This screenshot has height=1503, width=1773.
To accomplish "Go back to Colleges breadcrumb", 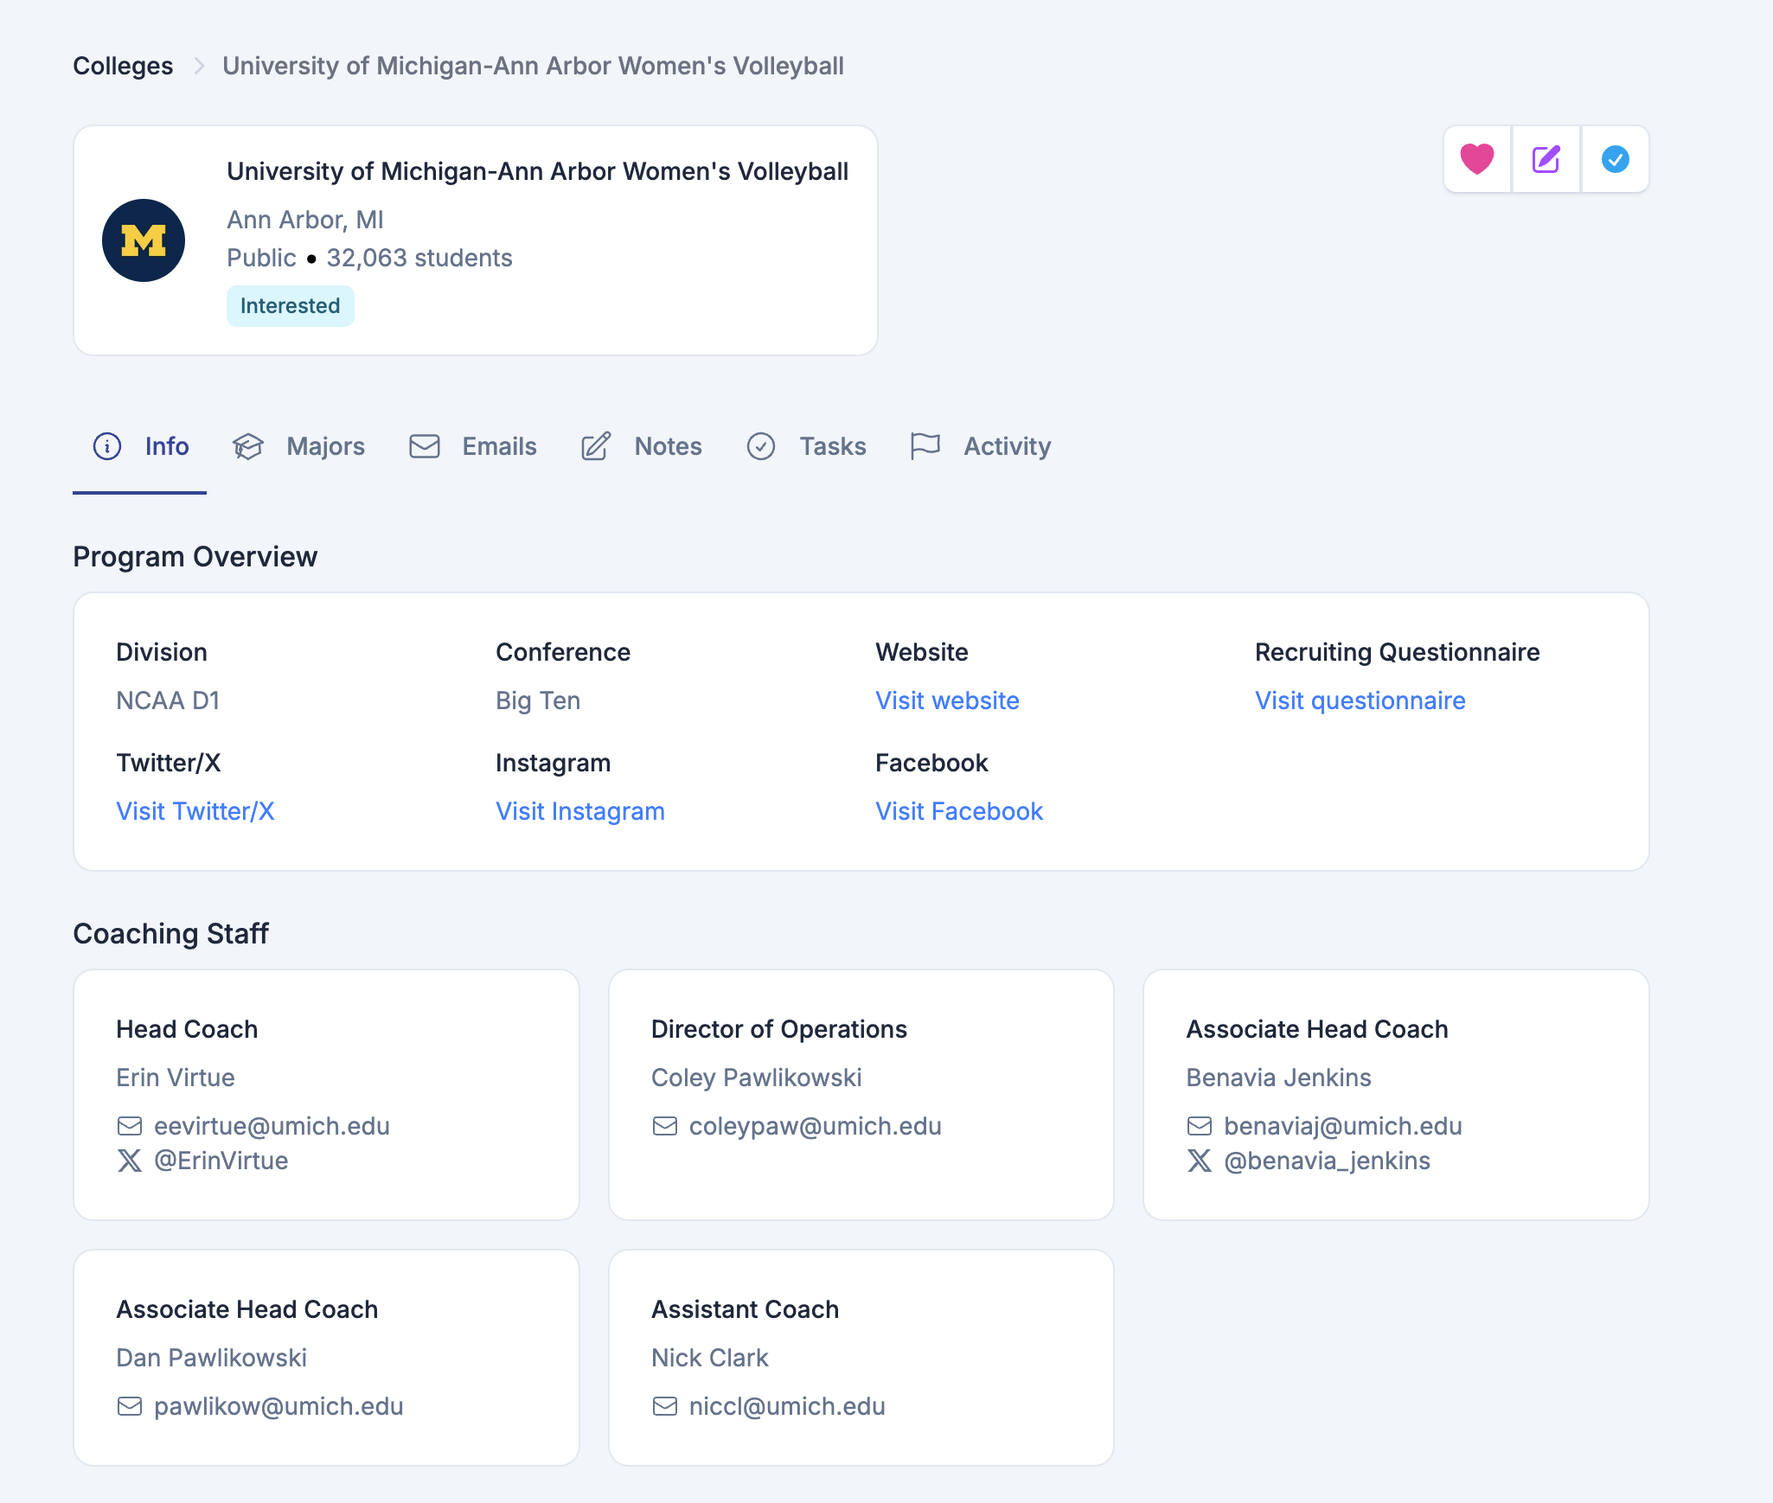I will [x=123, y=66].
